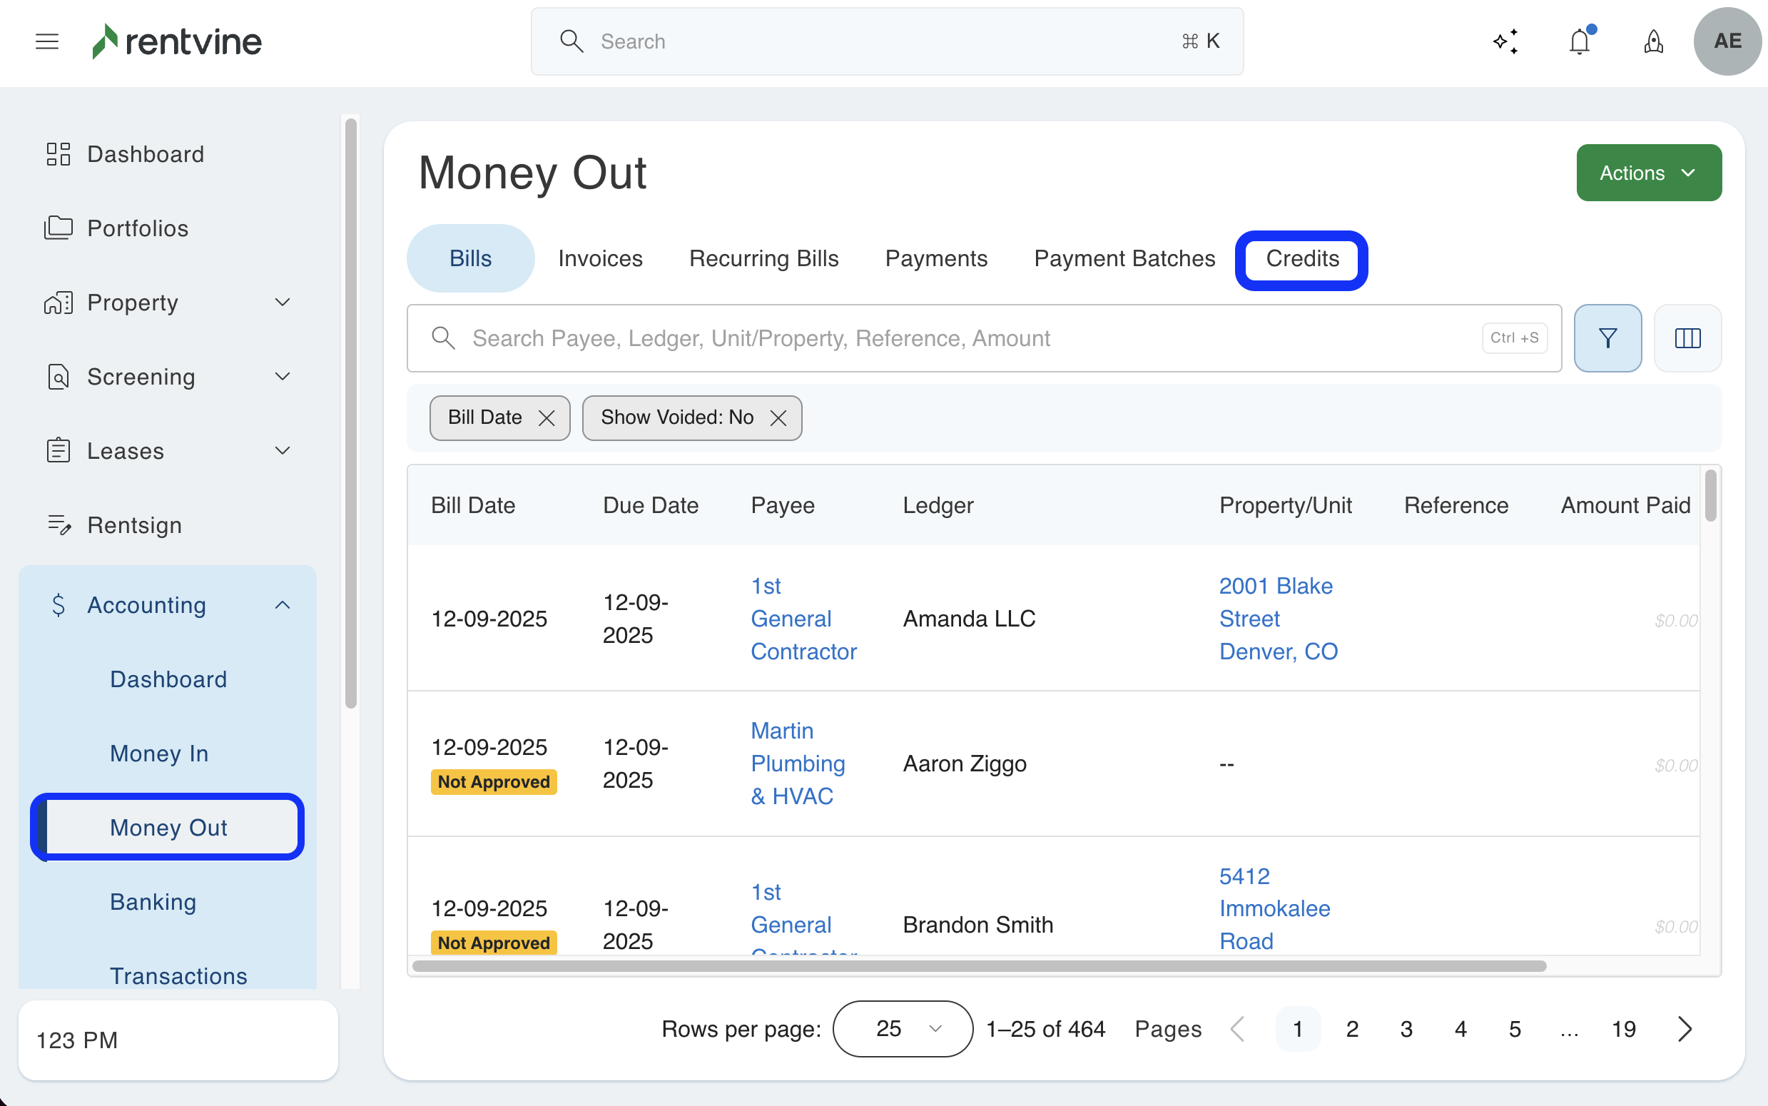
Task: Open the notifications bell
Action: point(1580,41)
